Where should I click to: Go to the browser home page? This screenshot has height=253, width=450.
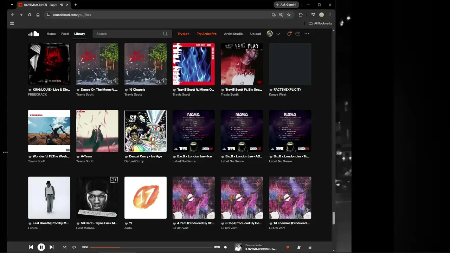(38, 15)
